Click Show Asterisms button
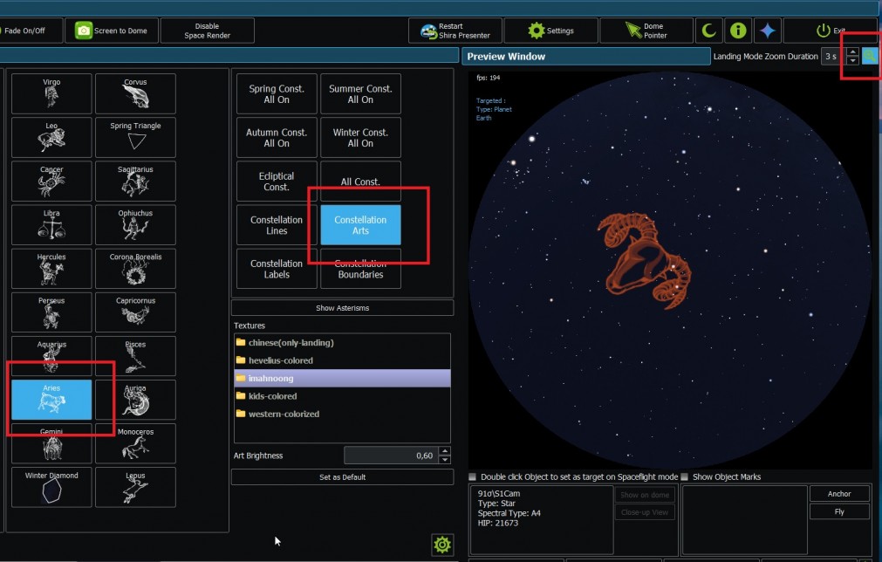The image size is (882, 562). pyautogui.click(x=342, y=308)
